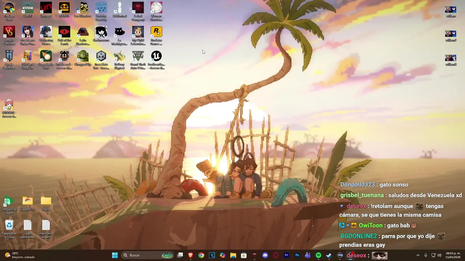Open the Opera browser taskbar icon
Image resolution: width=465 pixels, height=261 pixels.
276,255
